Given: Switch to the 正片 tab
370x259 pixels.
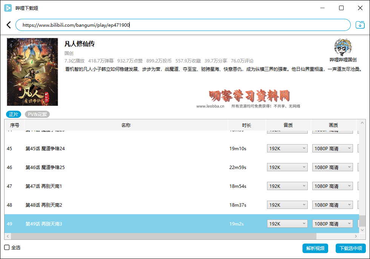Looking at the screenshot, I should (x=14, y=114).
